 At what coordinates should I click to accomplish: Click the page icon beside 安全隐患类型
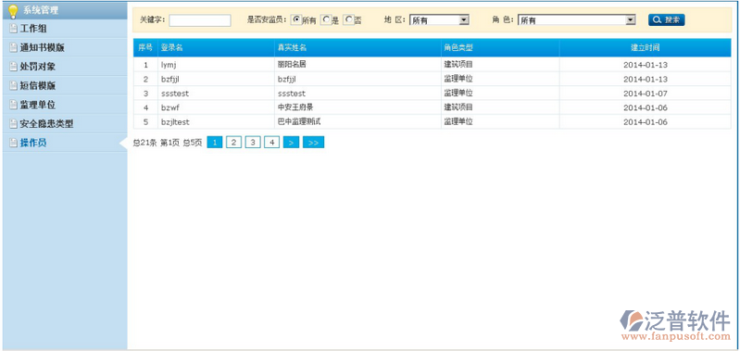(x=13, y=124)
